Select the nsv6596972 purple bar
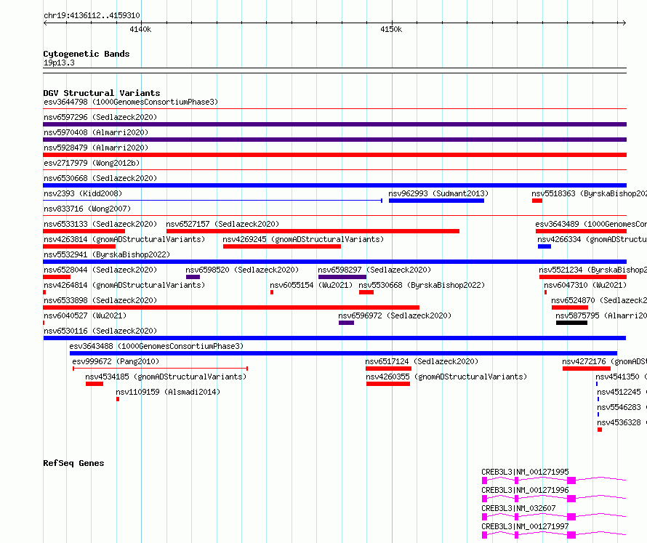Viewport: 647px width, 543px height. point(346,323)
